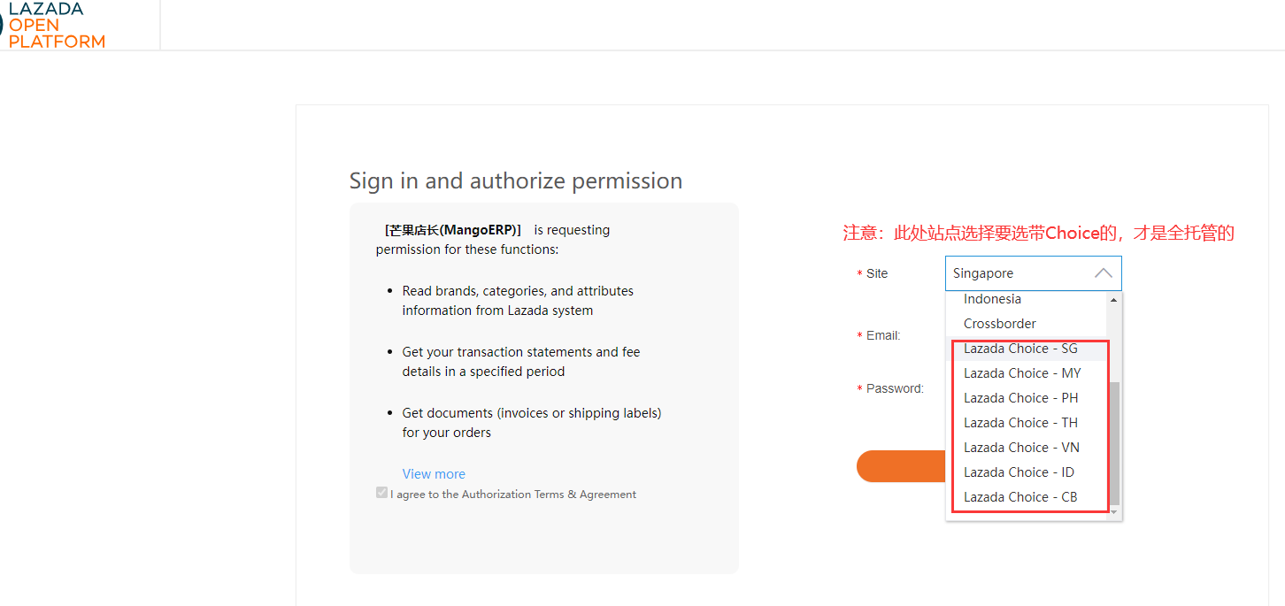Open the Site selector showing Singapore

(x=1033, y=273)
